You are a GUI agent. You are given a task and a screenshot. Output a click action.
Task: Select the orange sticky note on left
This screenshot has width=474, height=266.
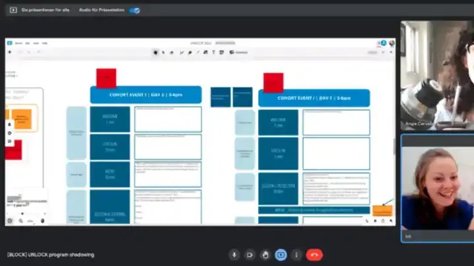(22, 119)
